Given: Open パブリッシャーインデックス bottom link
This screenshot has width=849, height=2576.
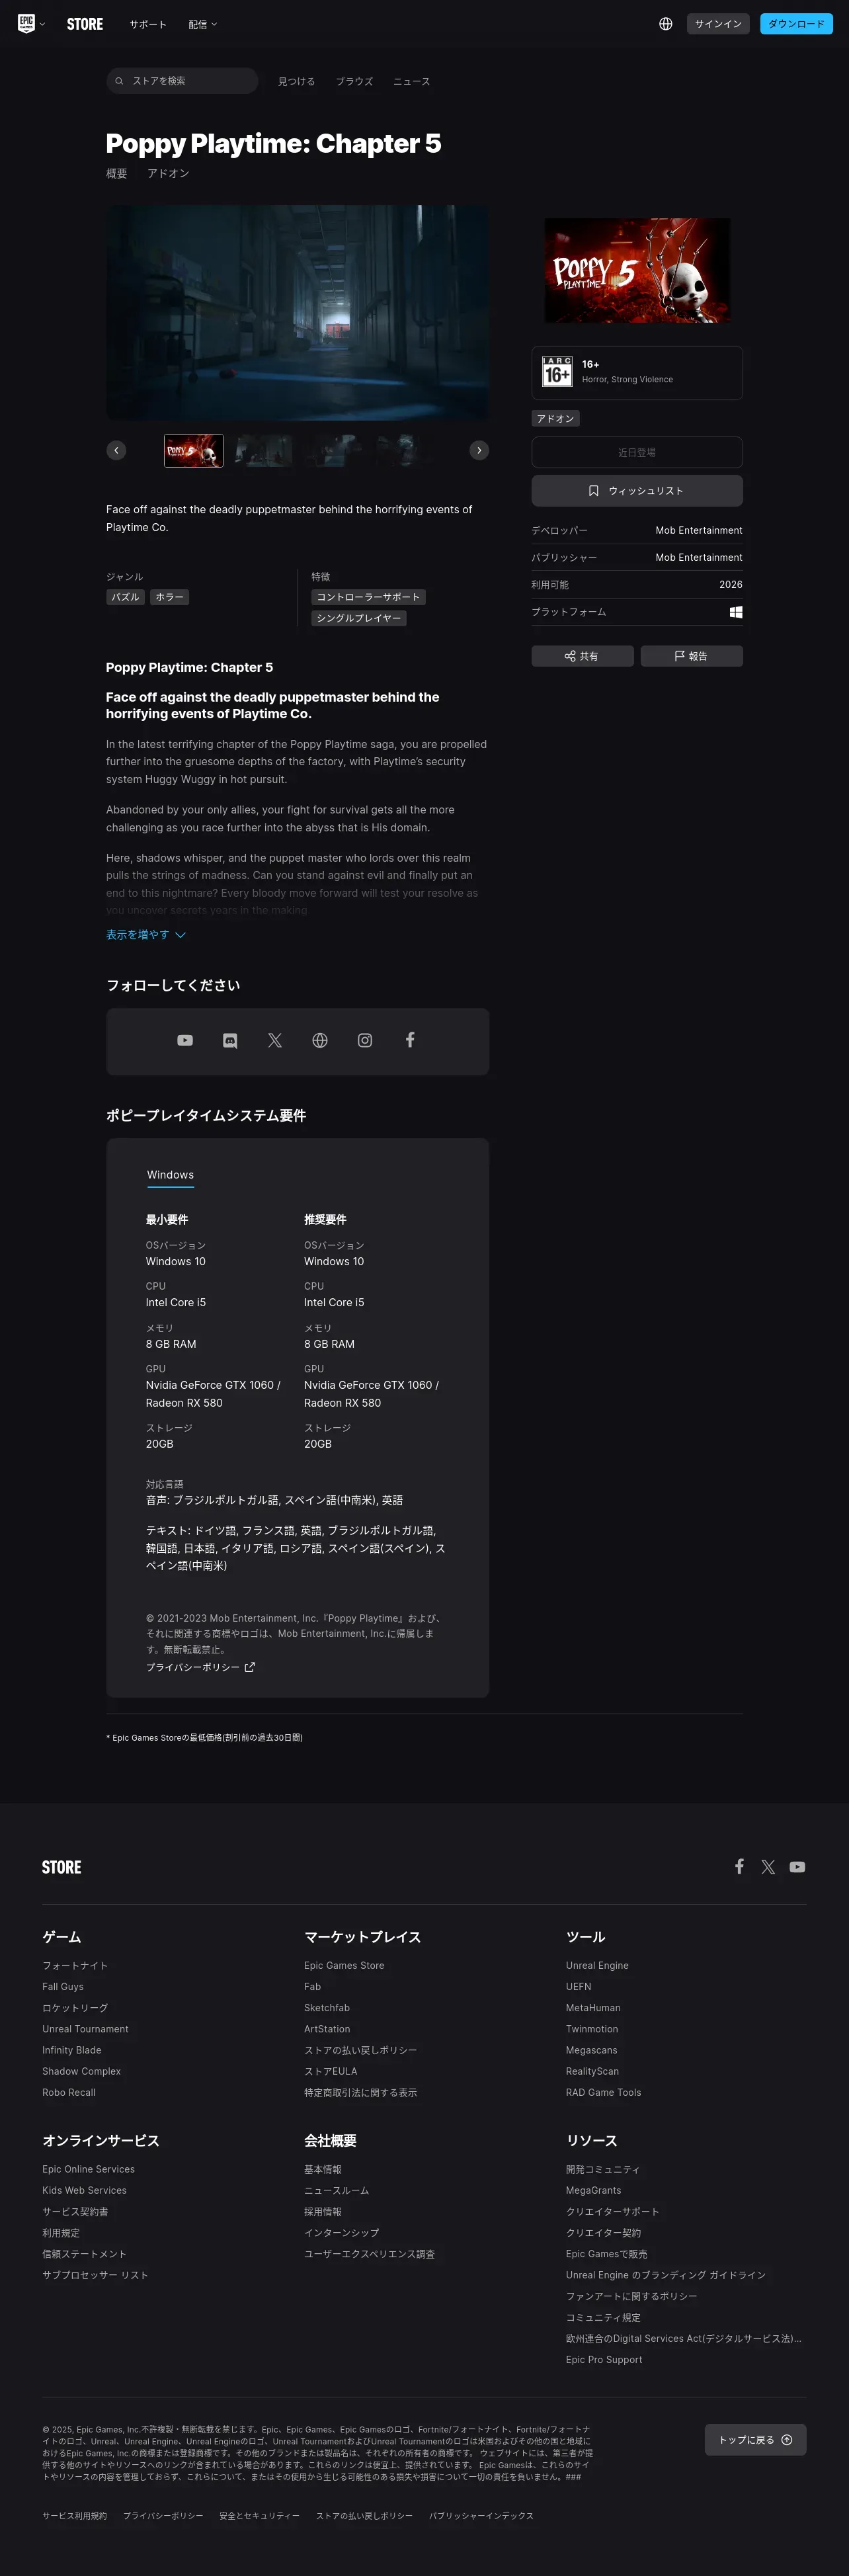Looking at the screenshot, I should (481, 2515).
